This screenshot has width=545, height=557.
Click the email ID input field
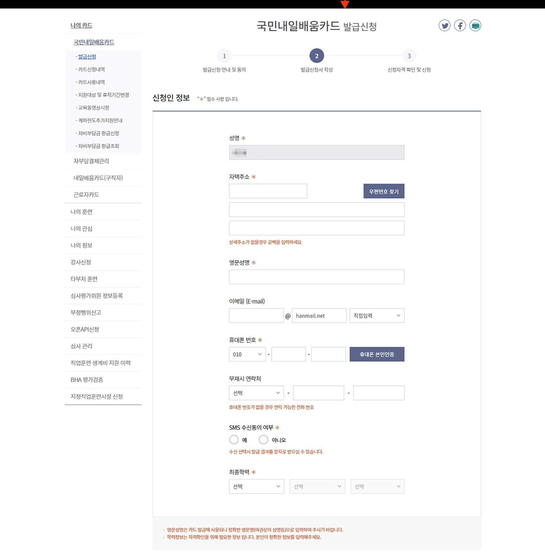(255, 316)
